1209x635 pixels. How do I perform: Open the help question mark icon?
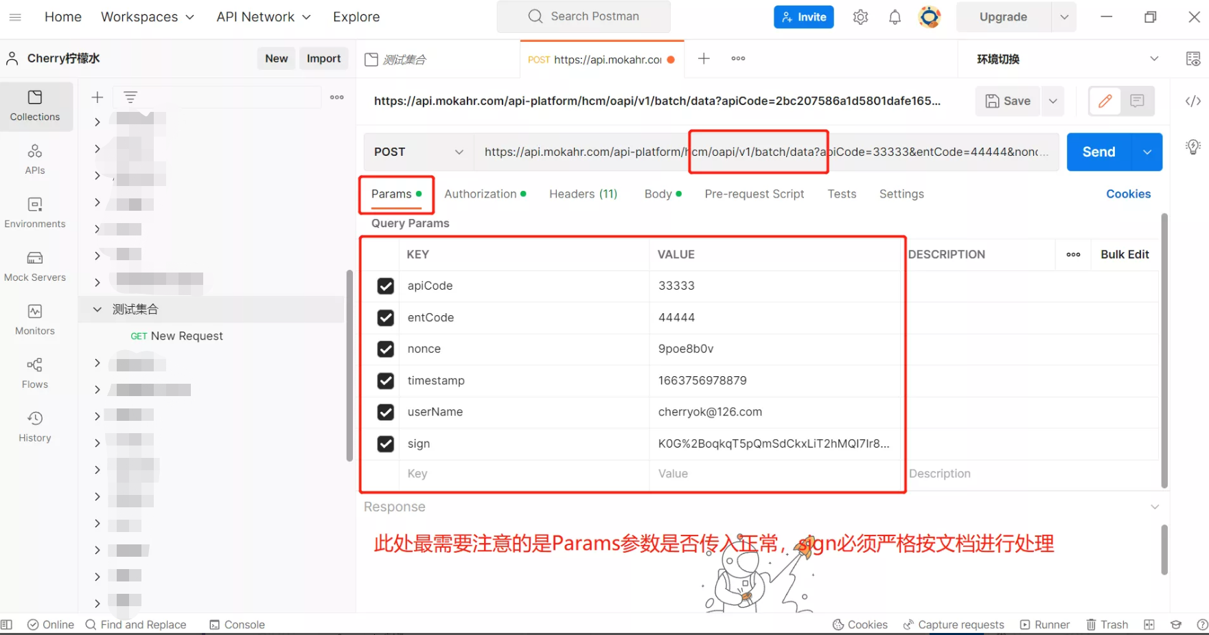pyautogui.click(x=1202, y=625)
